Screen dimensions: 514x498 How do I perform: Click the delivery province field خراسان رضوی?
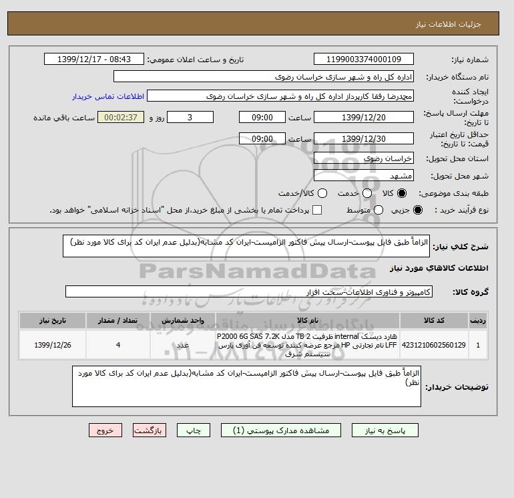pyautogui.click(x=364, y=158)
